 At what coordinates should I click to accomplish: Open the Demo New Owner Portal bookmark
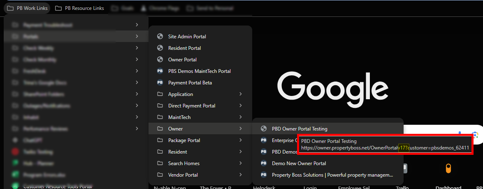[328, 163]
